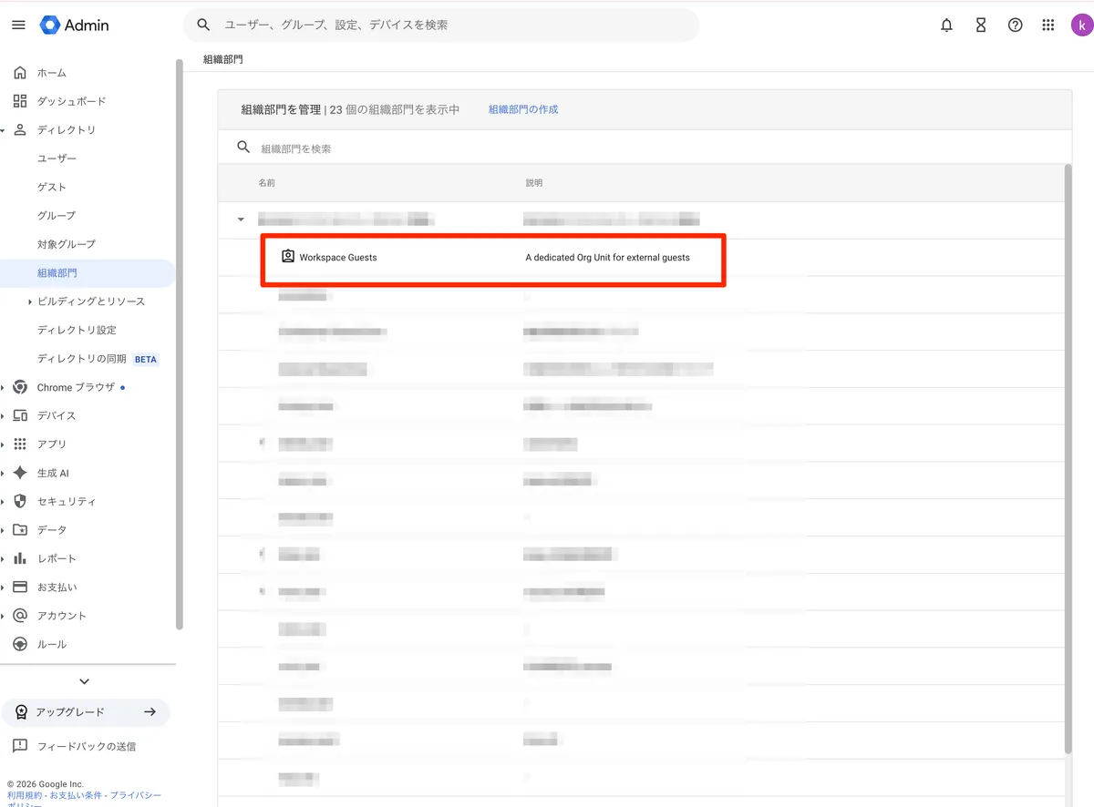Click the Workspace Guests org unit icon
Screen dimensions: 1094x807
coord(288,257)
